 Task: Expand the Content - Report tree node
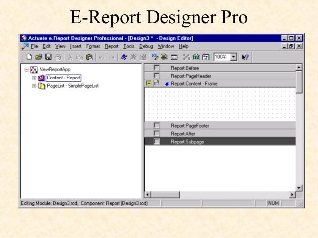click(34, 78)
